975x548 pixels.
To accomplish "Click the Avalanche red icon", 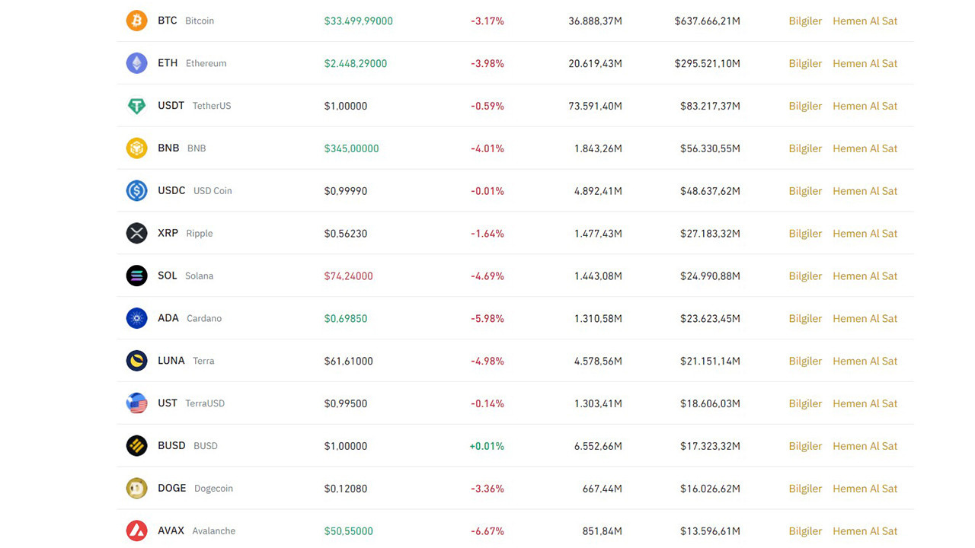I will click(x=136, y=530).
